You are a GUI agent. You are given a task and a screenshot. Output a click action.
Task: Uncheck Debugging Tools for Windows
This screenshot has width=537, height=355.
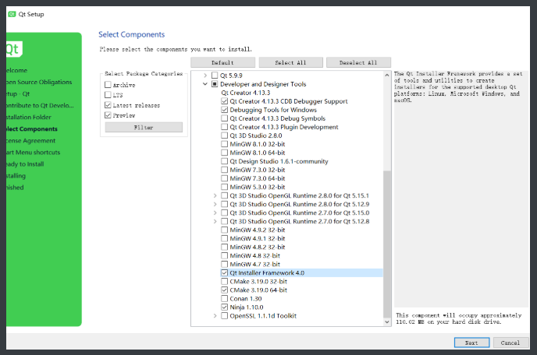tap(224, 110)
